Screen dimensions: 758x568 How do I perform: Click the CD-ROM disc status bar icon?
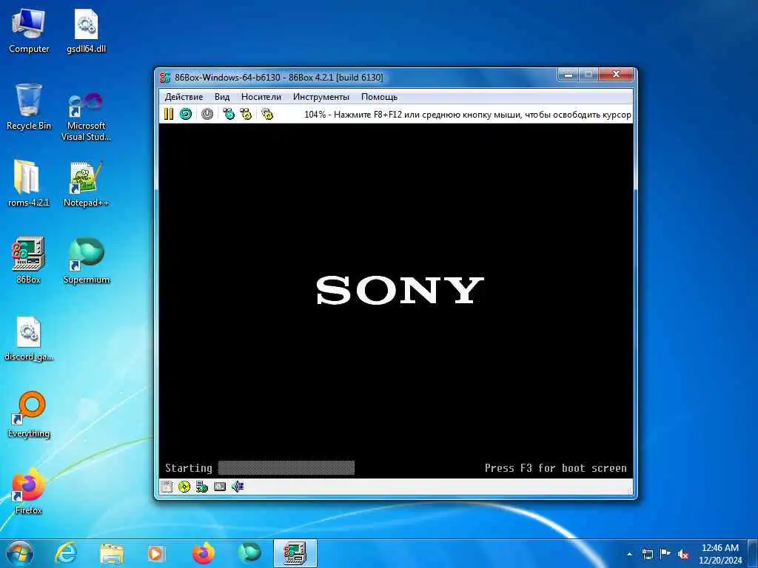184,487
